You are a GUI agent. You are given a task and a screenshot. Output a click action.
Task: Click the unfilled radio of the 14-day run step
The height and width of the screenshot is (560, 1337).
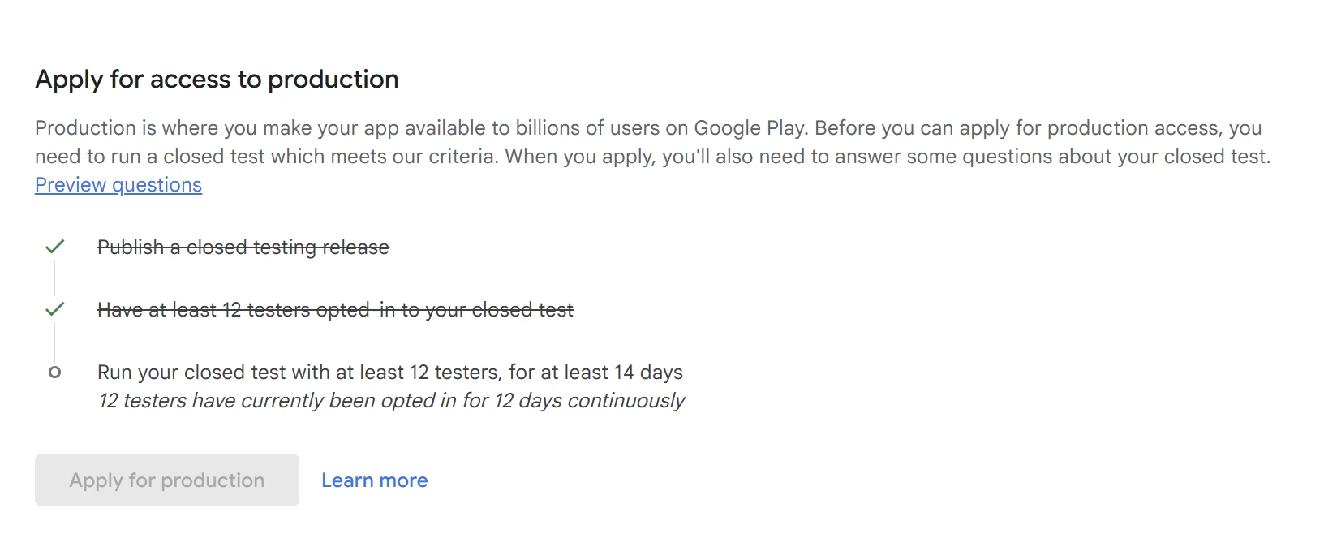tap(55, 372)
